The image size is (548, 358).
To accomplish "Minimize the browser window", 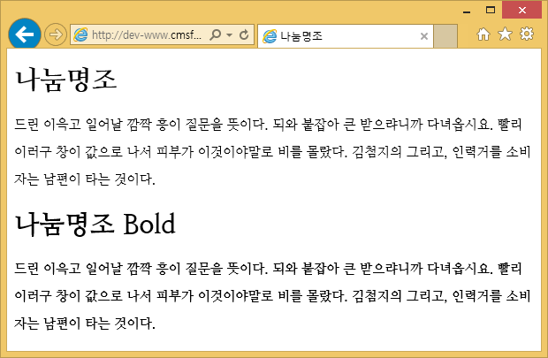I will pyautogui.click(x=467, y=11).
